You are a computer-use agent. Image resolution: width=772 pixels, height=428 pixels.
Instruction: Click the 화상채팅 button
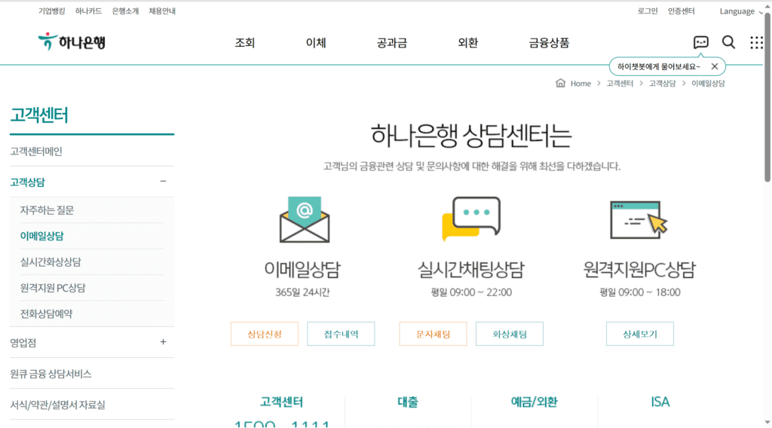510,334
